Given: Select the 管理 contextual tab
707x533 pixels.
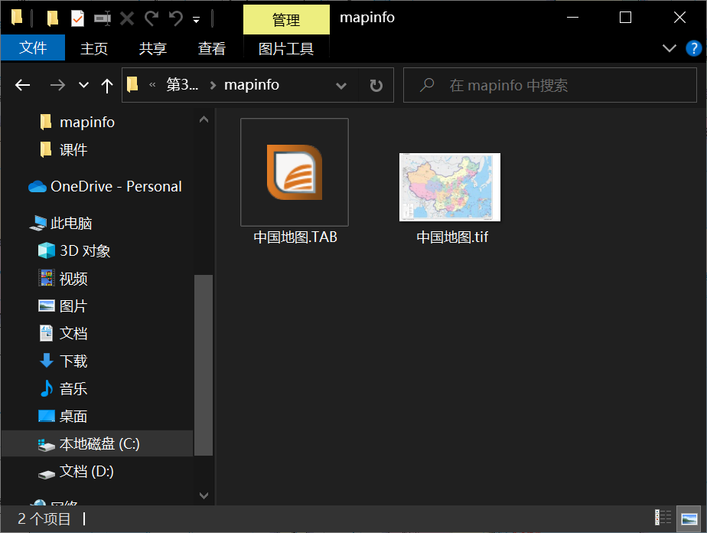Looking at the screenshot, I should click(286, 19).
